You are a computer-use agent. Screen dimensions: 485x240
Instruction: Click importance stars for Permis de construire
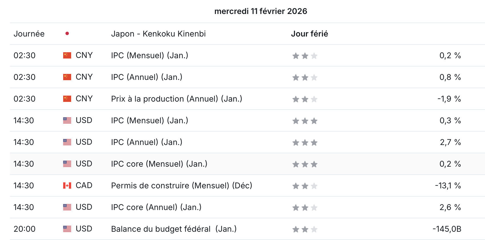pyautogui.click(x=305, y=186)
